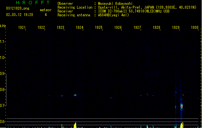Click the HROFFT title text
Image resolution: width=202 pixels, height=128 pixels.
(33, 3)
